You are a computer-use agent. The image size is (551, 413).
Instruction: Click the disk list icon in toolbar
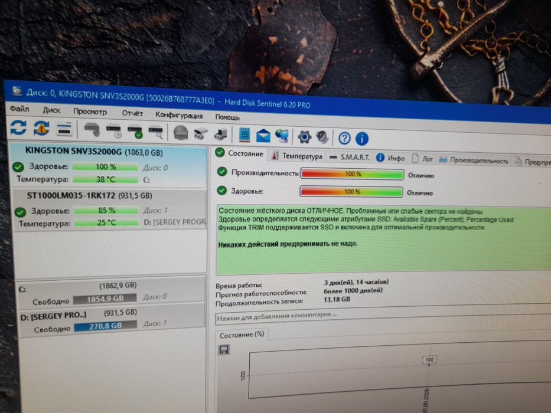[64, 129]
